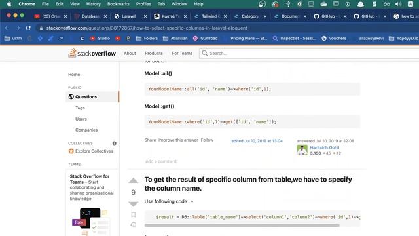Open the Folders bookmark folder
Screen dimensions: 419x236
point(147,38)
